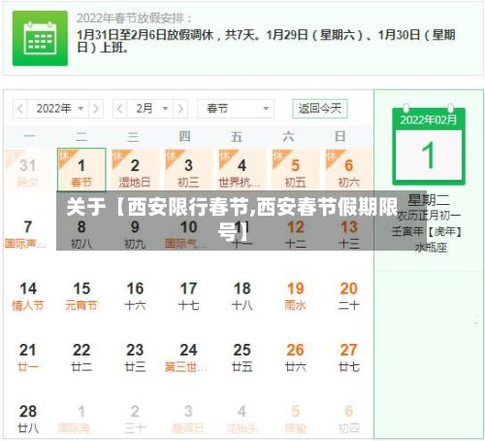Select February 21 廿一 date

pyautogui.click(x=28, y=357)
